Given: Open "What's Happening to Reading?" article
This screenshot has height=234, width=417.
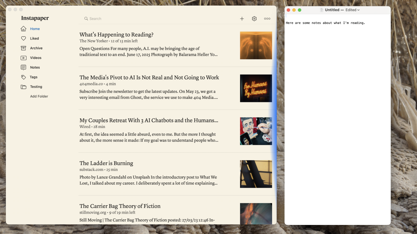Looking at the screenshot, I should (x=116, y=35).
